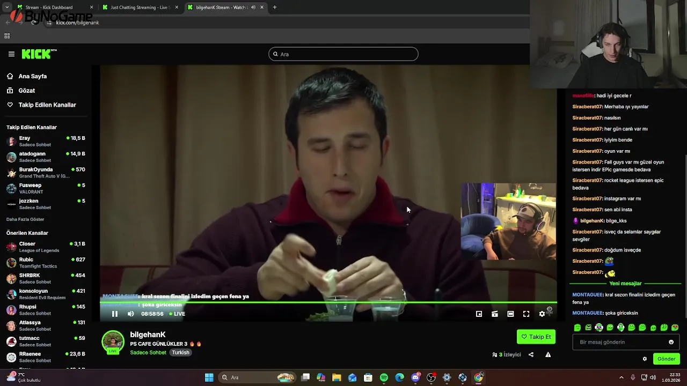Click the share stream icon
Image resolution: width=687 pixels, height=386 pixels.
531,354
